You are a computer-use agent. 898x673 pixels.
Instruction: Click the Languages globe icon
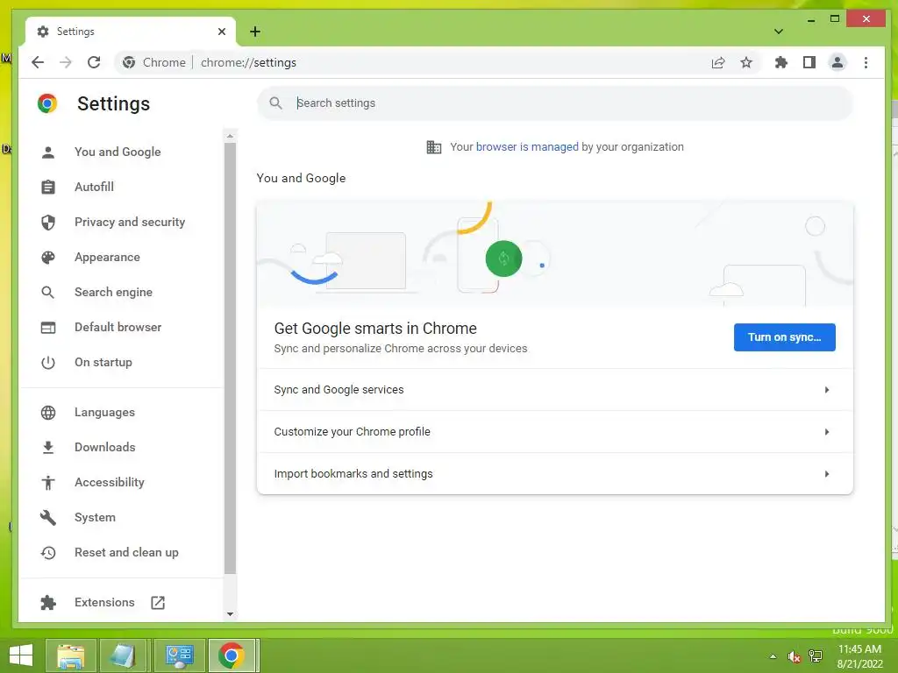click(x=48, y=412)
